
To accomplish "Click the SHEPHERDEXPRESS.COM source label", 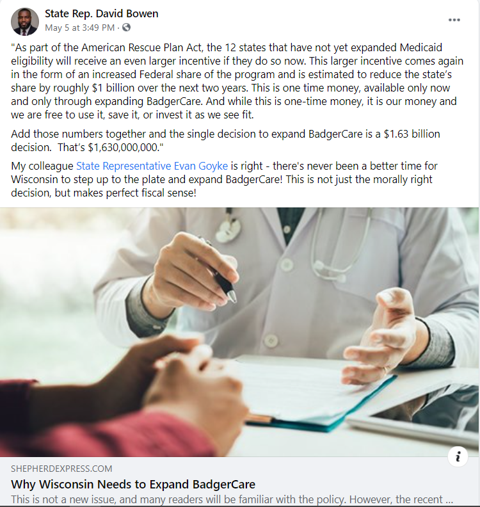I will (x=61, y=469).
